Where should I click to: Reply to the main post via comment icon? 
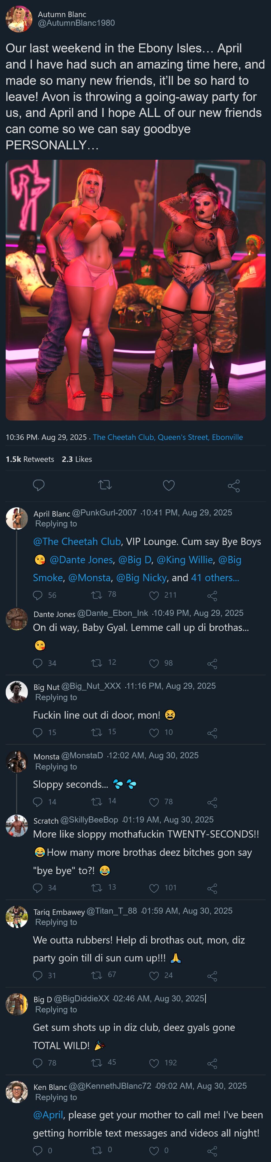39,485
